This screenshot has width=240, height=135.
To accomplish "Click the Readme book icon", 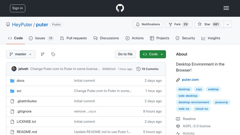I will click(178, 119).
